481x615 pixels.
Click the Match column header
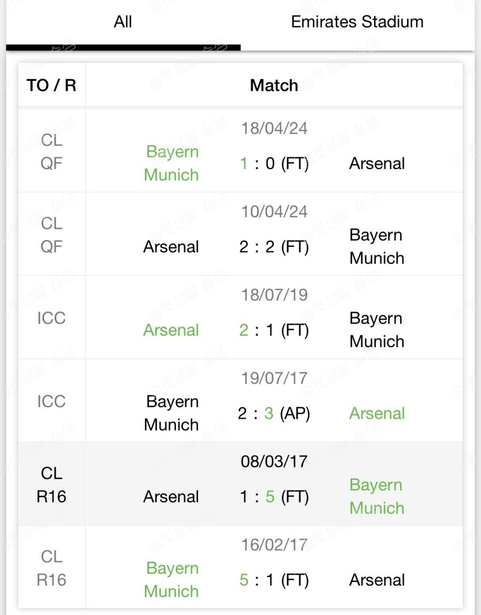(274, 86)
